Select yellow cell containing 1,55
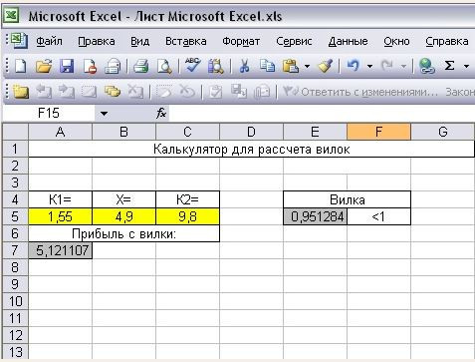 click(60, 216)
